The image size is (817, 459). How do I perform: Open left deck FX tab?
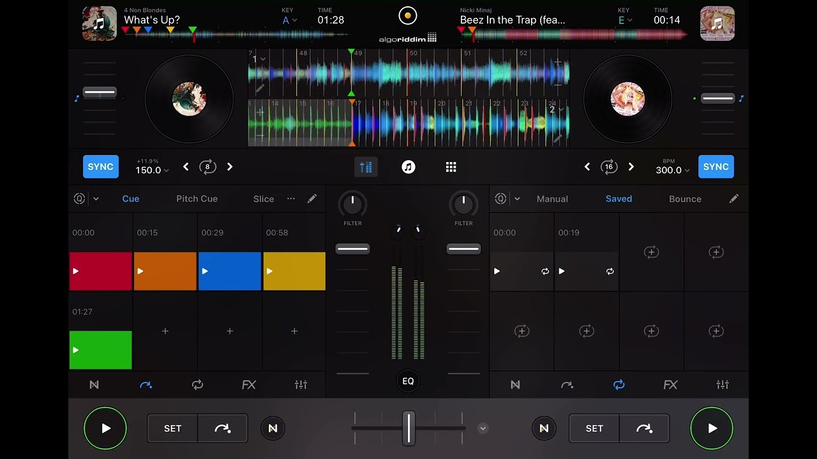point(249,385)
